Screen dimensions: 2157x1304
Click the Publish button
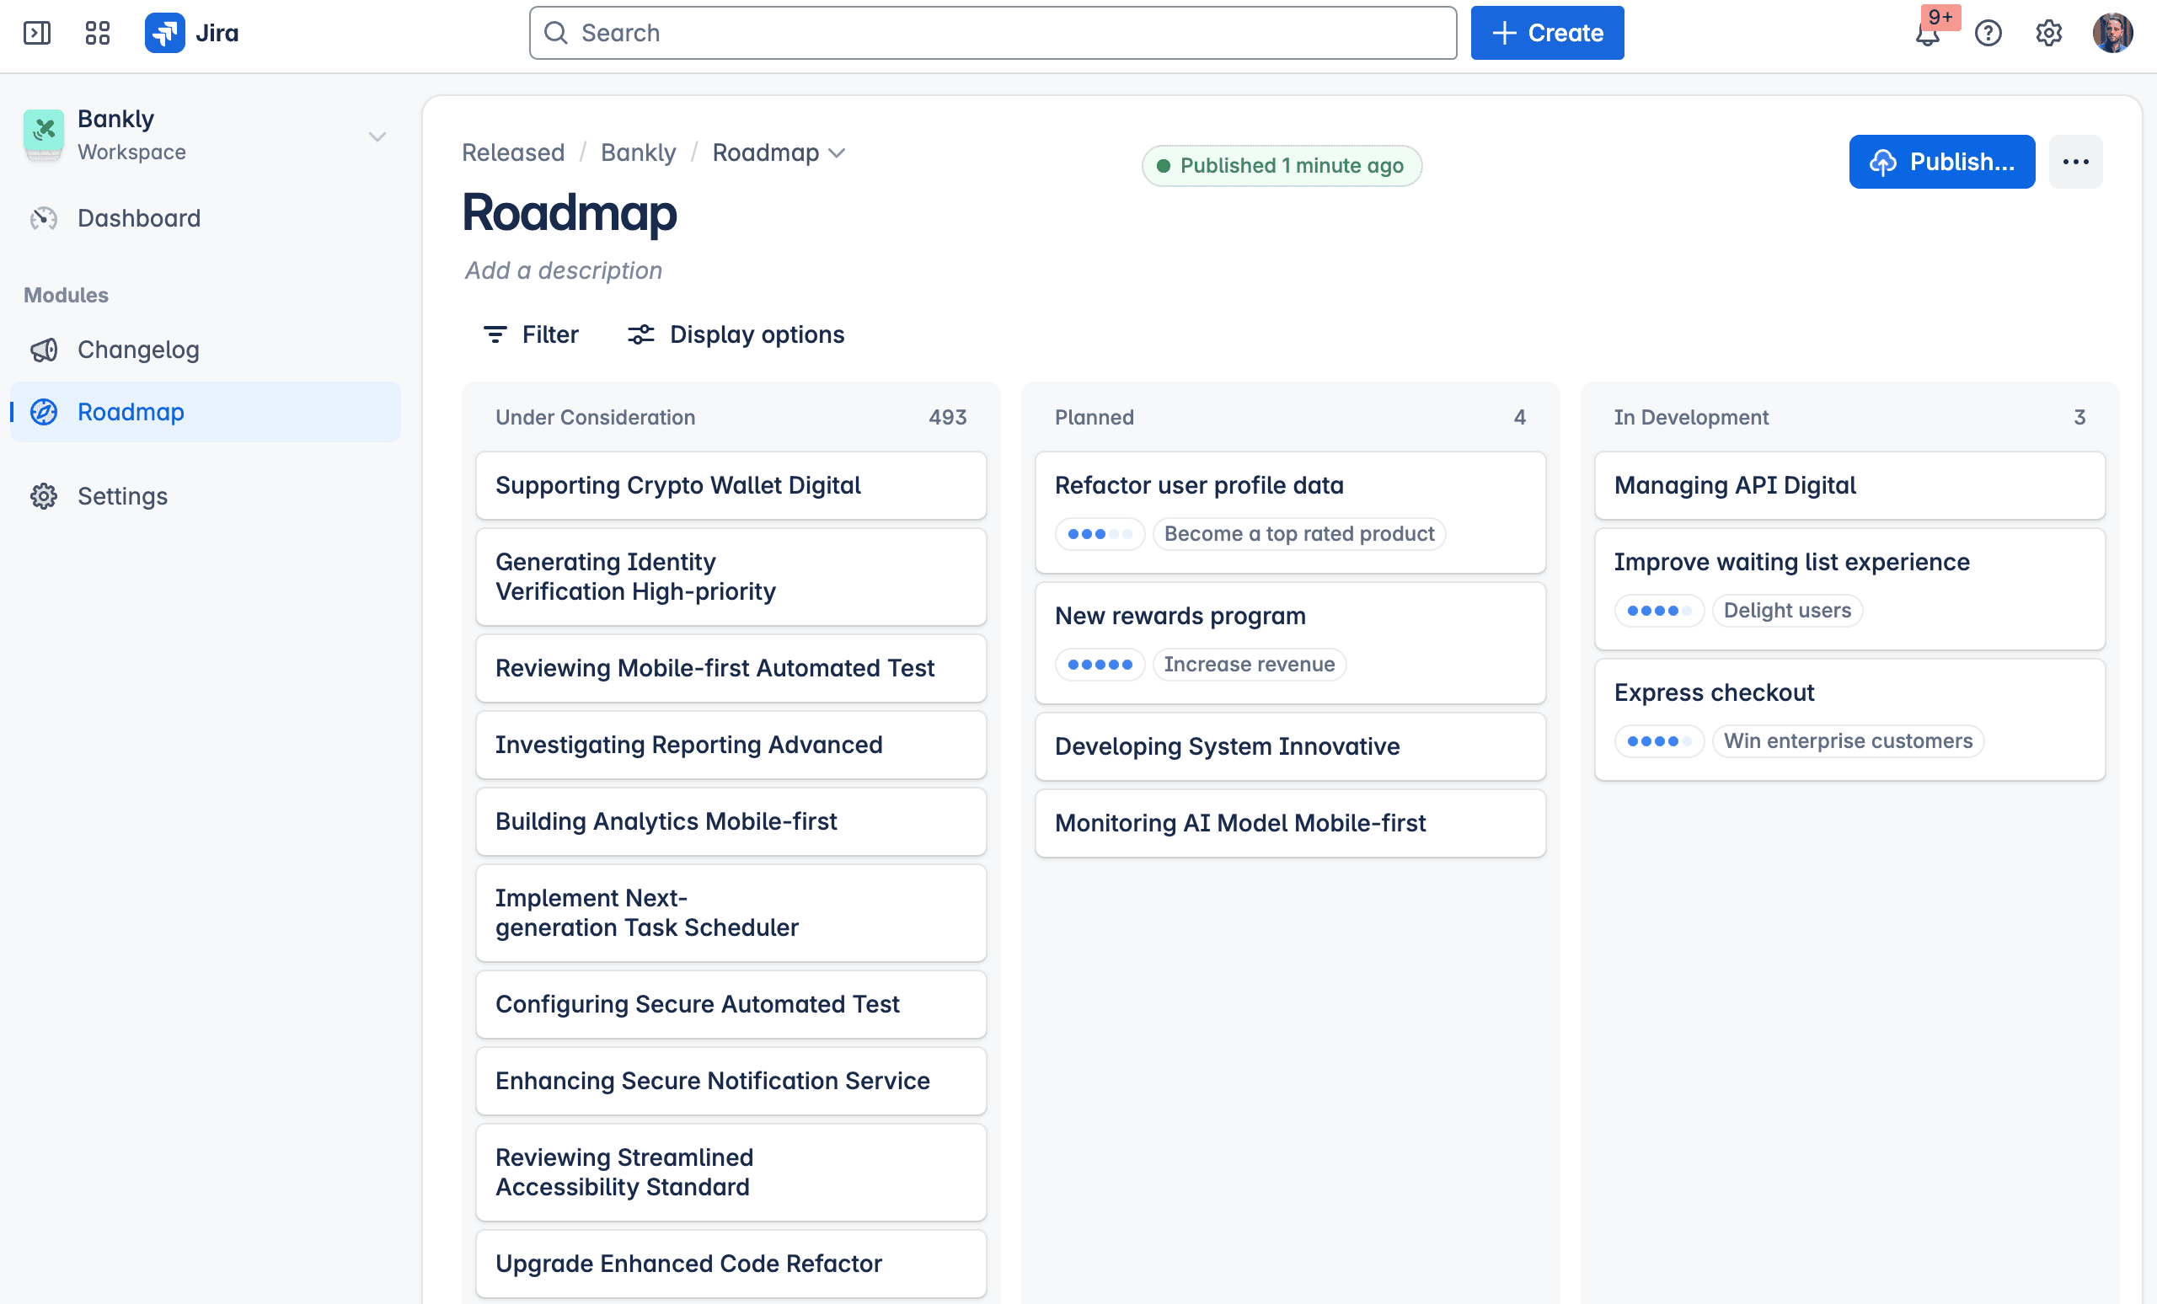point(1941,162)
